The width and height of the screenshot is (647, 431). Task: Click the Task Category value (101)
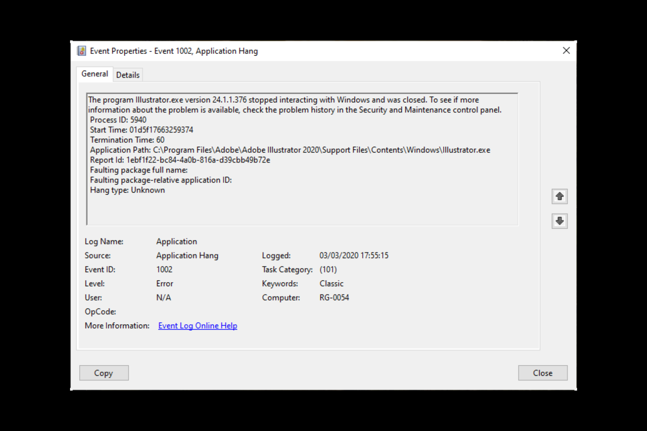pyautogui.click(x=328, y=270)
